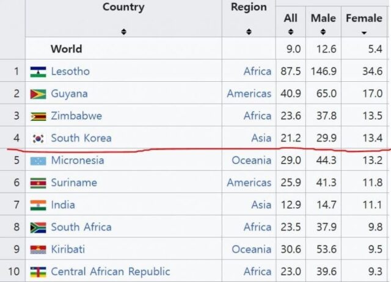
Task: Click the Micronesia flag icon
Action: [38, 161]
